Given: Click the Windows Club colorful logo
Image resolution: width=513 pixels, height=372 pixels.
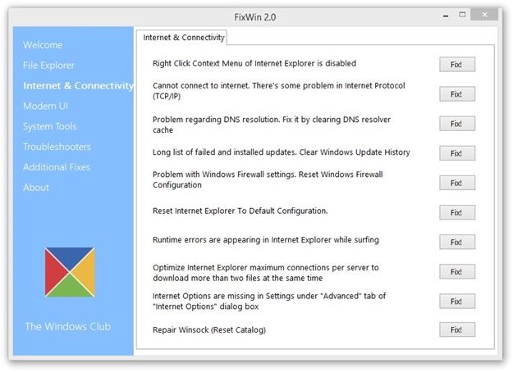Looking at the screenshot, I should point(70,272).
